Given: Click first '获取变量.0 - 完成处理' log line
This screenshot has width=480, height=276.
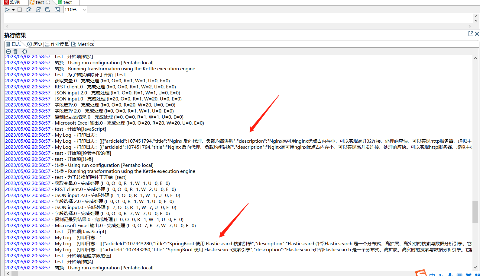Looking at the screenshot, I should coord(87,81).
